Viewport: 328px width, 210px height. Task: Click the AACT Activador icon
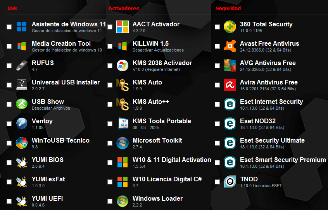pos(123,27)
